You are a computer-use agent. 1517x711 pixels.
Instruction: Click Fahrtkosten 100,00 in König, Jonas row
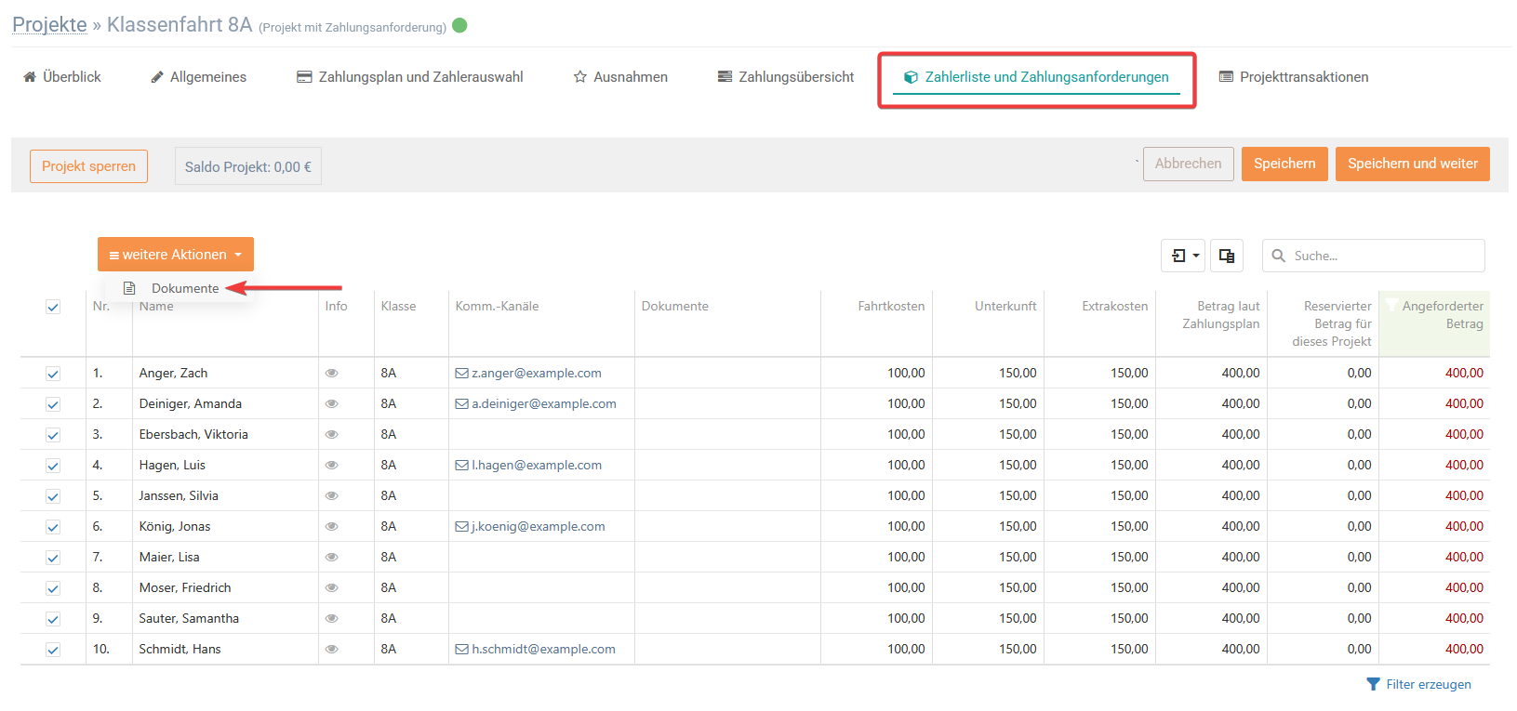click(x=906, y=526)
